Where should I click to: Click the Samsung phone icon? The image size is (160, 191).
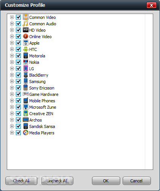coord(26,81)
